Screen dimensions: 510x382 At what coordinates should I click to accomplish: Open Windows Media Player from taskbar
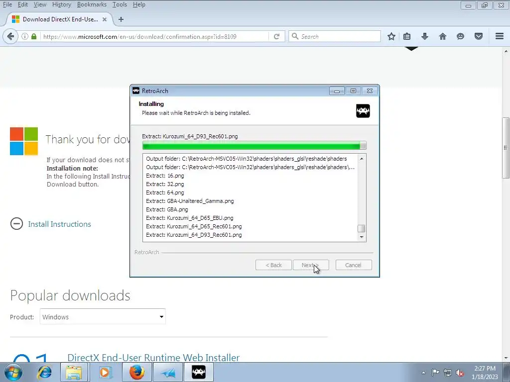(x=105, y=372)
